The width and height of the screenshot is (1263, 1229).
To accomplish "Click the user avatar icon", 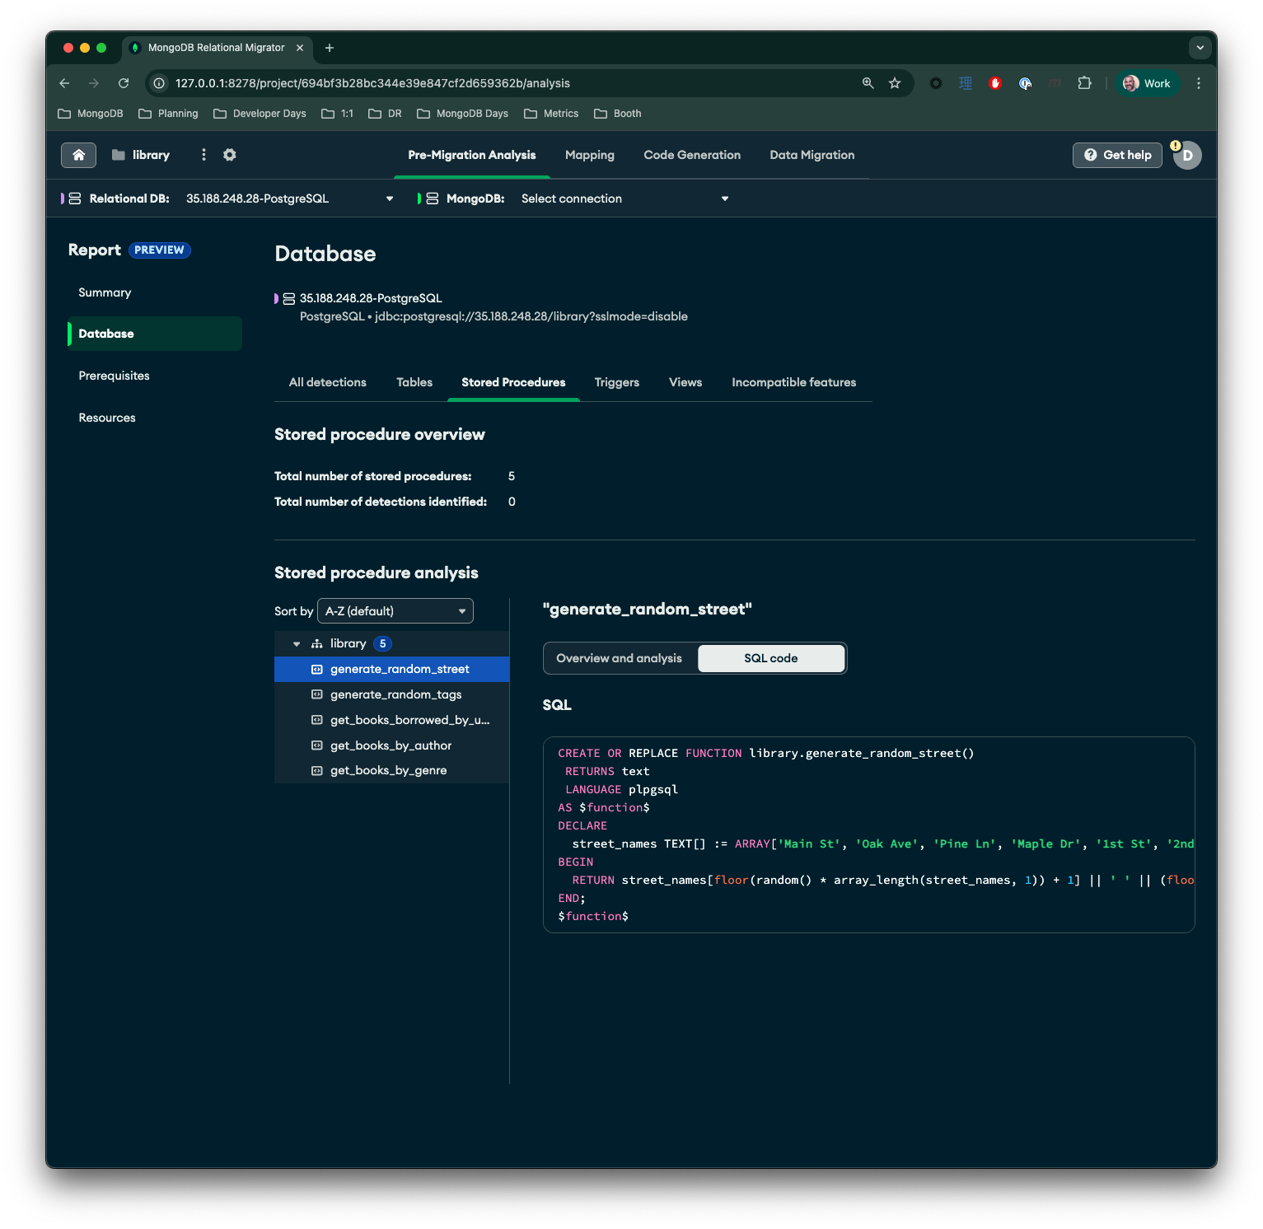I will pos(1187,155).
